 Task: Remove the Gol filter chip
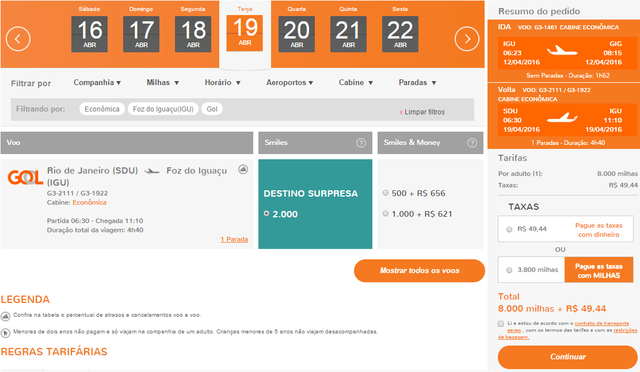(212, 109)
